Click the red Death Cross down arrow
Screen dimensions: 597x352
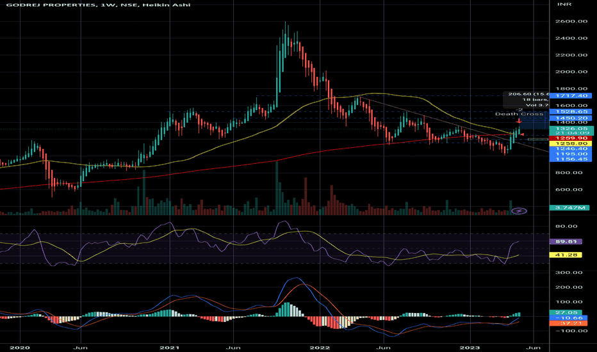[x=519, y=121]
